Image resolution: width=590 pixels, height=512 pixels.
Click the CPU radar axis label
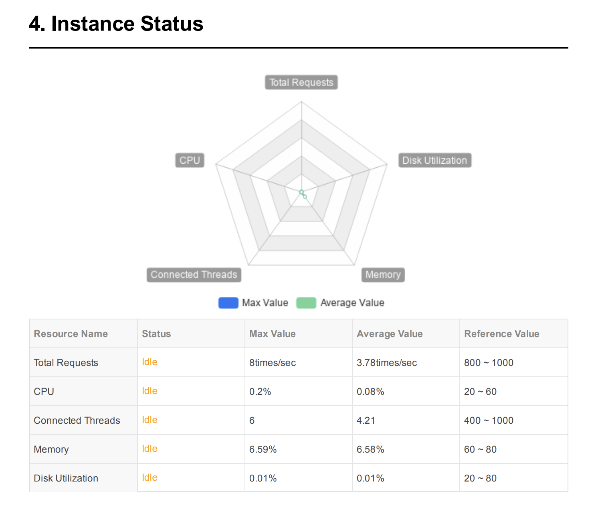(190, 160)
